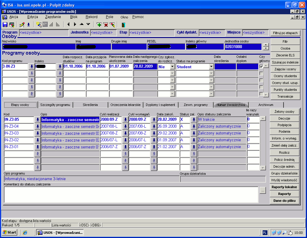Go to next block with right arrow
The width and height of the screenshot is (307, 238).
click(75, 24)
